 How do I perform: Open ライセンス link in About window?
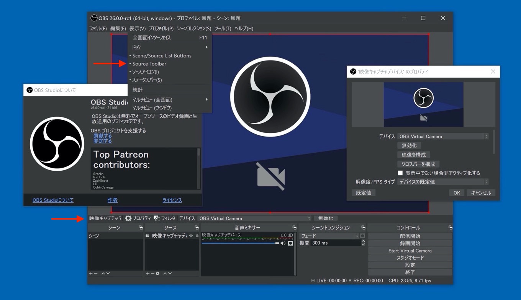(x=172, y=200)
